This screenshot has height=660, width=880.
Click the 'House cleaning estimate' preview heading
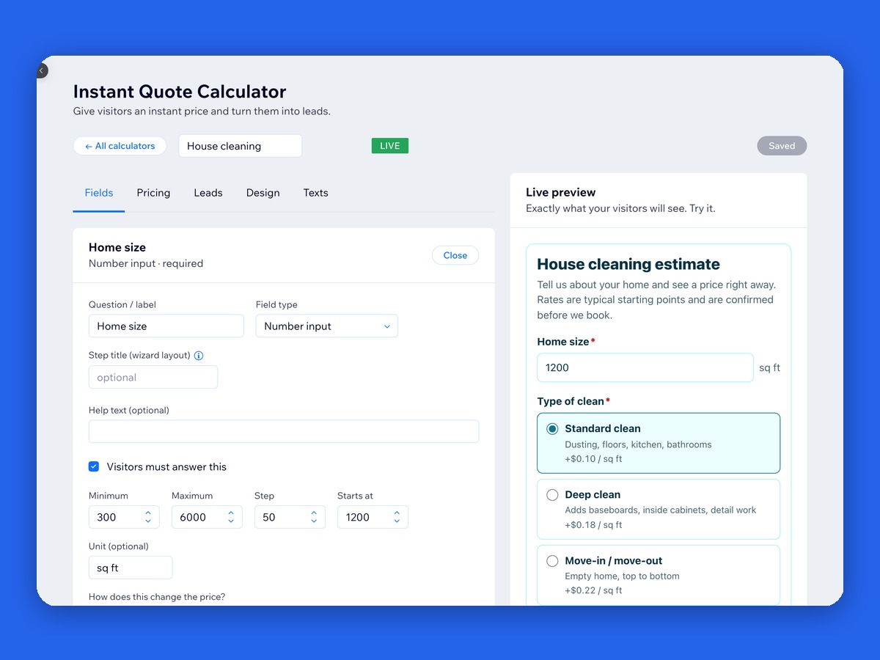pos(628,264)
